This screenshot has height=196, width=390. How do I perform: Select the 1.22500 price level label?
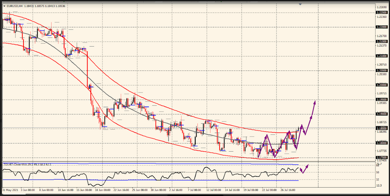381,13
